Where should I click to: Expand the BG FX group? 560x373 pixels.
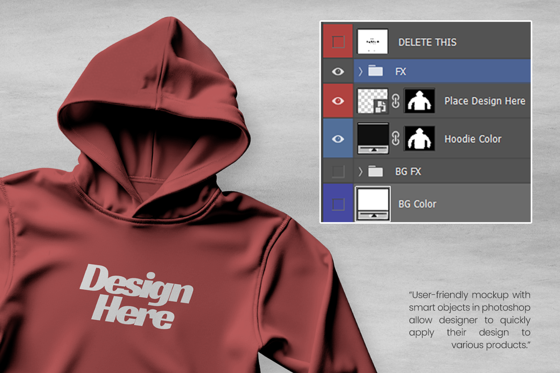[x=360, y=171]
